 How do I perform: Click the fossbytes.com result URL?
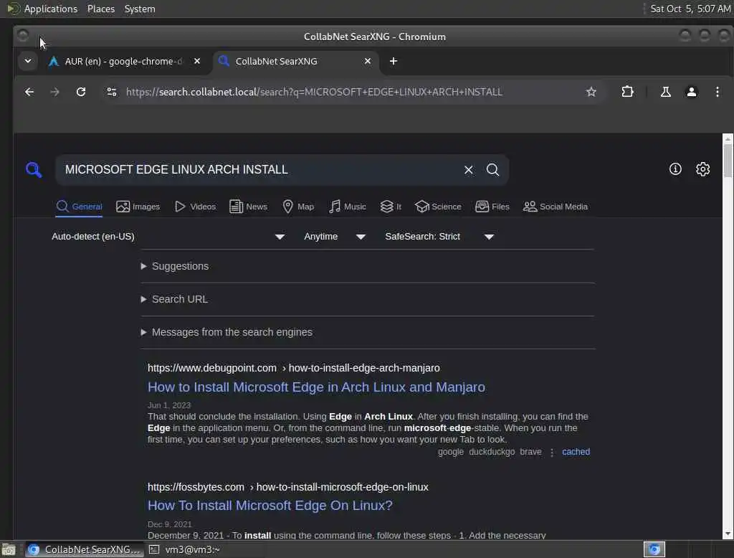pos(288,487)
